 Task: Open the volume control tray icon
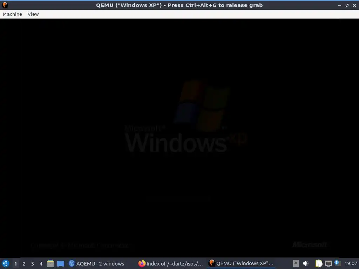(306, 263)
